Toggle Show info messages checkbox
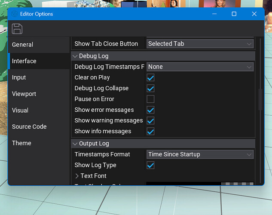This screenshot has height=215, width=272. tap(150, 132)
